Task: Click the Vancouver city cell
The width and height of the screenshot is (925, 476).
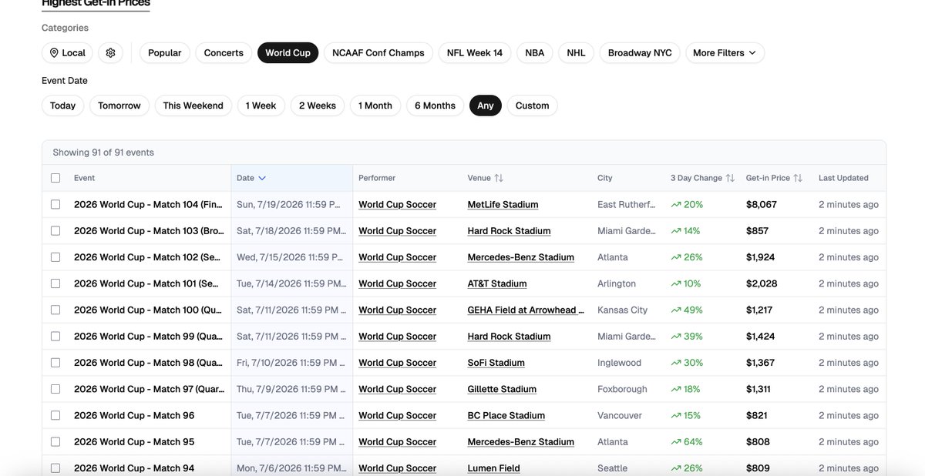Action: click(620, 416)
